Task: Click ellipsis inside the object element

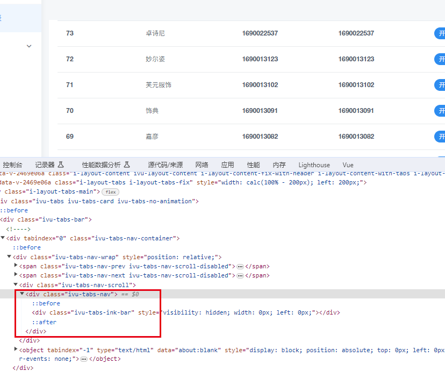Action: click(x=84, y=359)
